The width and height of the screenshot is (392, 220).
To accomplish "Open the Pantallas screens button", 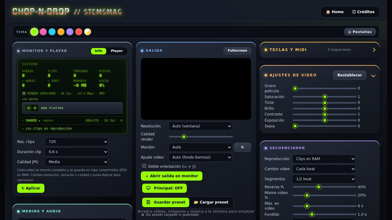I will pos(360,32).
